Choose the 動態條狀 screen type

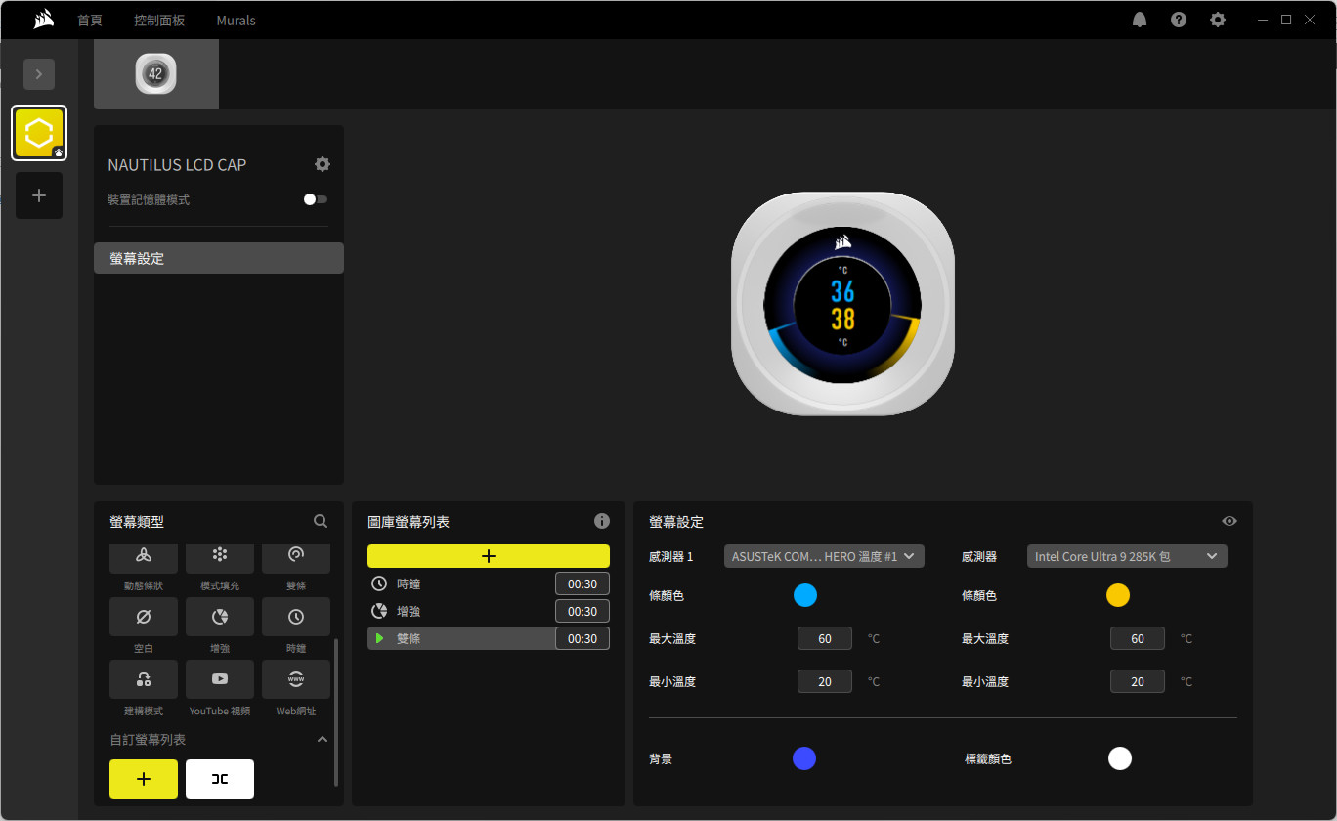point(144,559)
